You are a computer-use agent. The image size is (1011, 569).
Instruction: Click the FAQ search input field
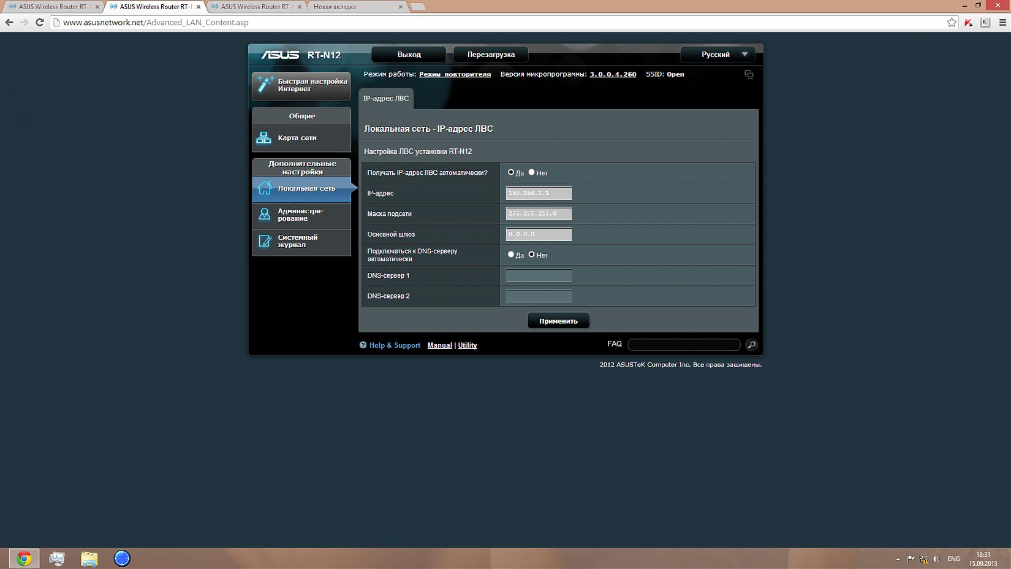point(684,345)
